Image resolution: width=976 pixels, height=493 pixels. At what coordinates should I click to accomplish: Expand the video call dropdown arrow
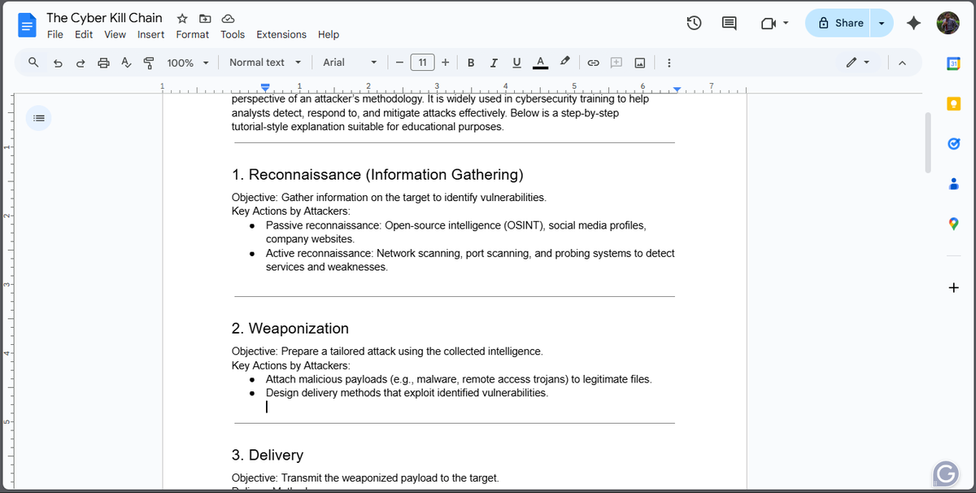coord(786,23)
